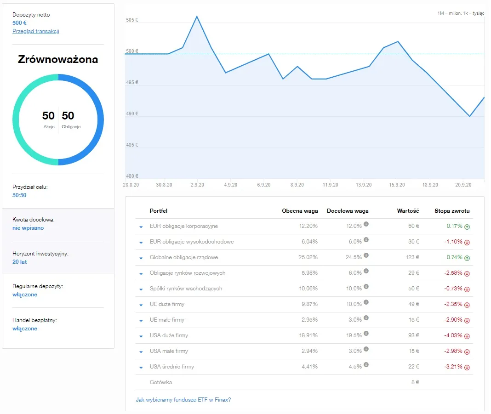Click red down arrow beside -4.03% return

[467, 336]
